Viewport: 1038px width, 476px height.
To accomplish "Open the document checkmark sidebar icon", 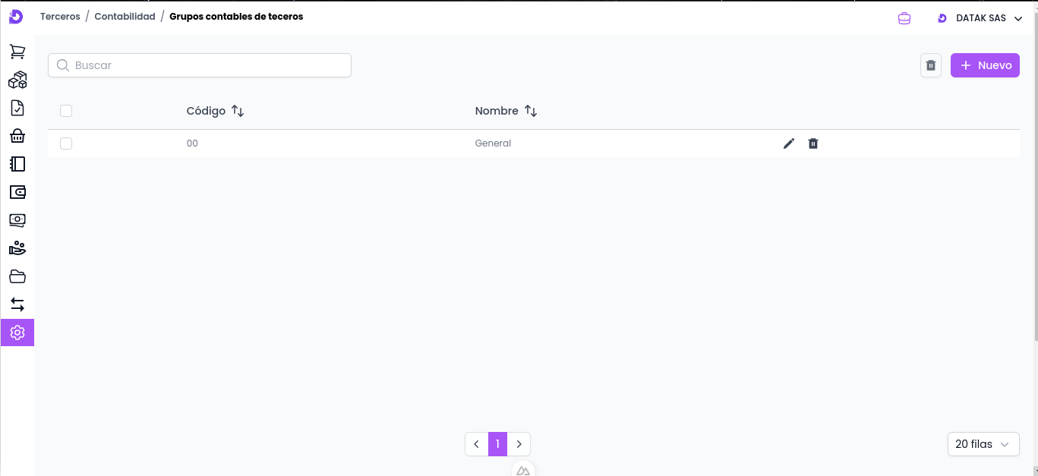I will pos(17,108).
